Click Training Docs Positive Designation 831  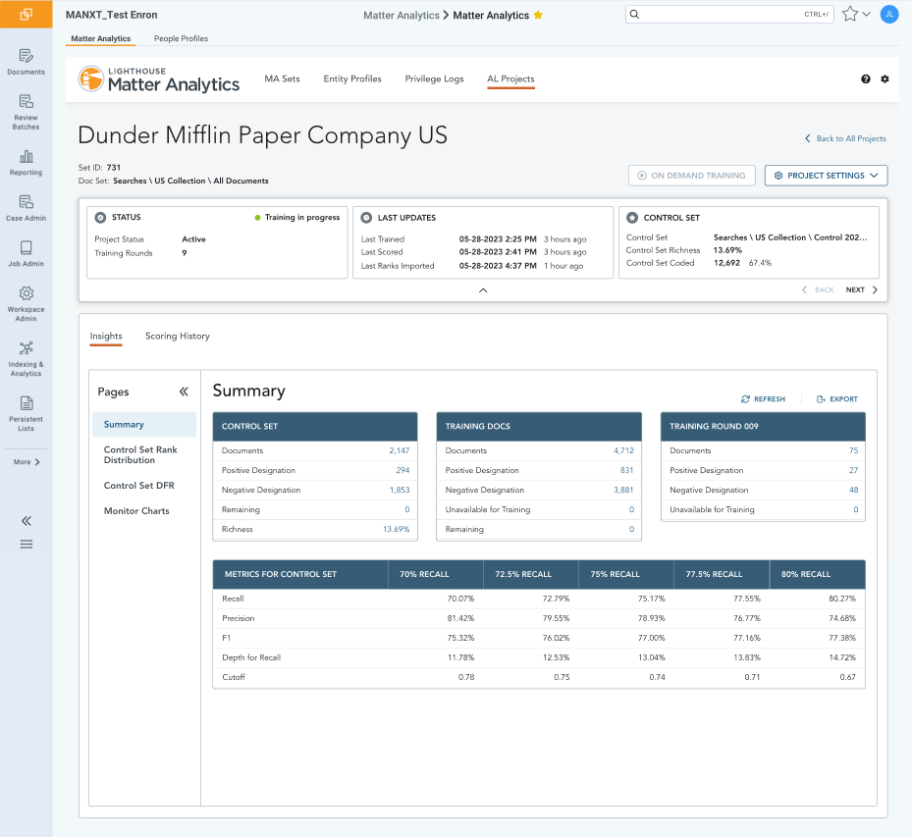click(x=626, y=470)
